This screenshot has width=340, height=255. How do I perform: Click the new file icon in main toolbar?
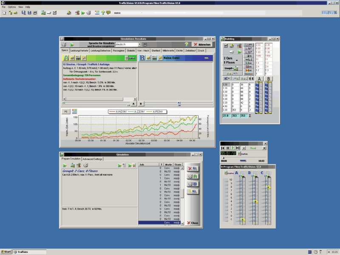click(x=4, y=13)
